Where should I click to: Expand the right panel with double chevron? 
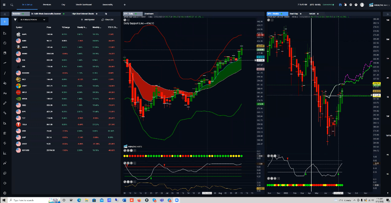[388, 14]
